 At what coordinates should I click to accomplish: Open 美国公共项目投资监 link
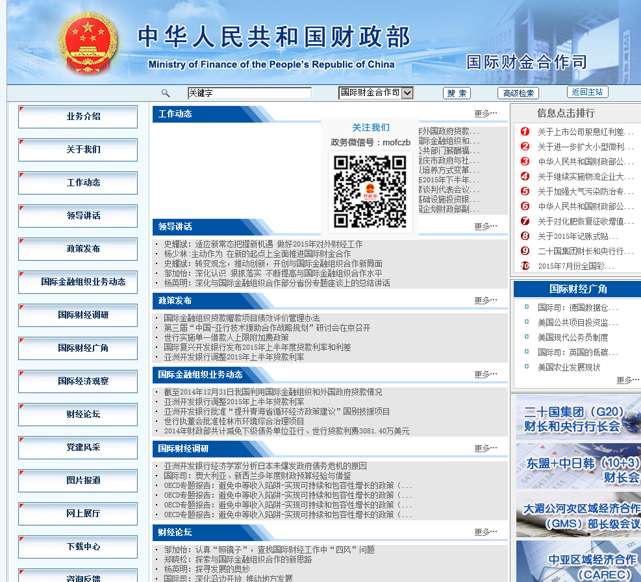[578, 322]
